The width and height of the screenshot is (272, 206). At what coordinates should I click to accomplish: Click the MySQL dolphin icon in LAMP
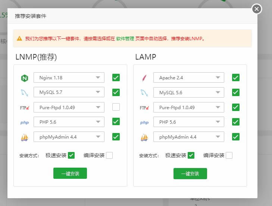[x=144, y=93]
